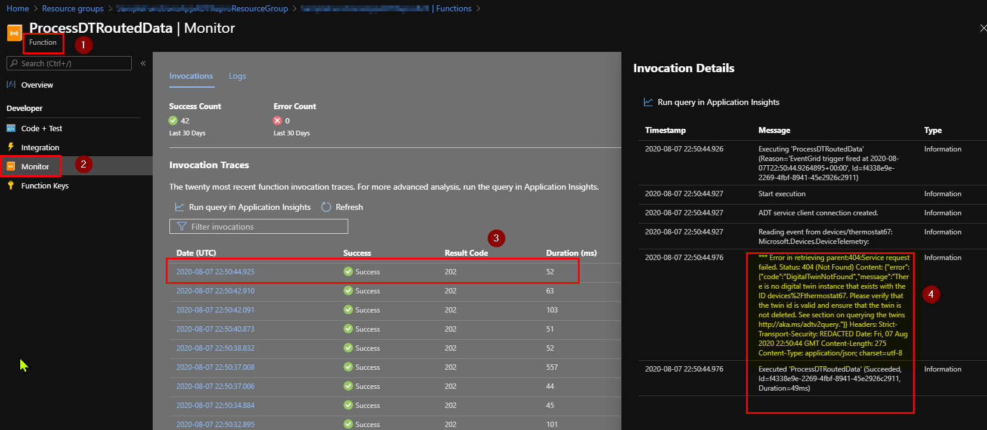Open invocation 2020-08-07 22:50:37.008
Viewport: 987px width, 430px height.
(x=215, y=367)
